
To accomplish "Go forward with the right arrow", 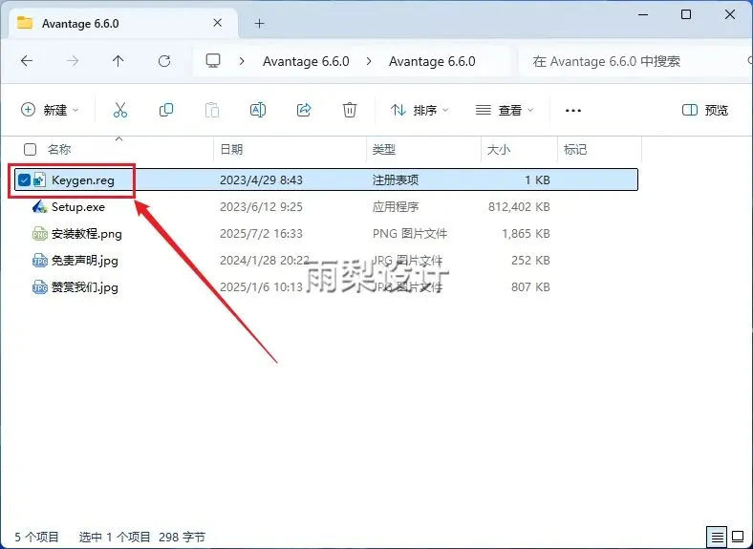I will (x=73, y=61).
